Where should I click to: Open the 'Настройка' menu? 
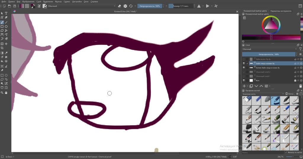point(77,1)
